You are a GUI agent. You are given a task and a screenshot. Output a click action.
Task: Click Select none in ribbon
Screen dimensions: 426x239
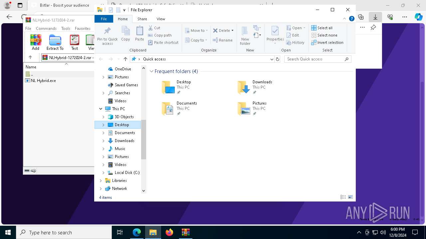pyautogui.click(x=324, y=35)
